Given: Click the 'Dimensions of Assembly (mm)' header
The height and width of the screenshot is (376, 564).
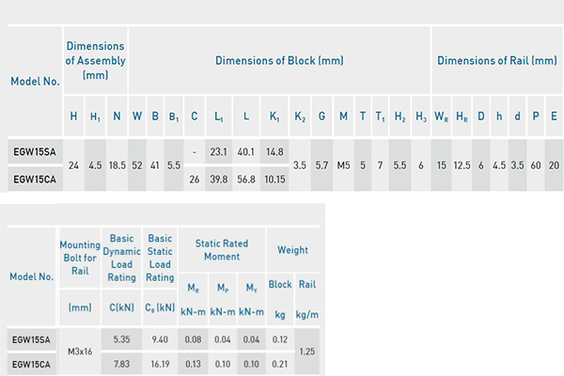Looking at the screenshot, I should pos(96,61).
